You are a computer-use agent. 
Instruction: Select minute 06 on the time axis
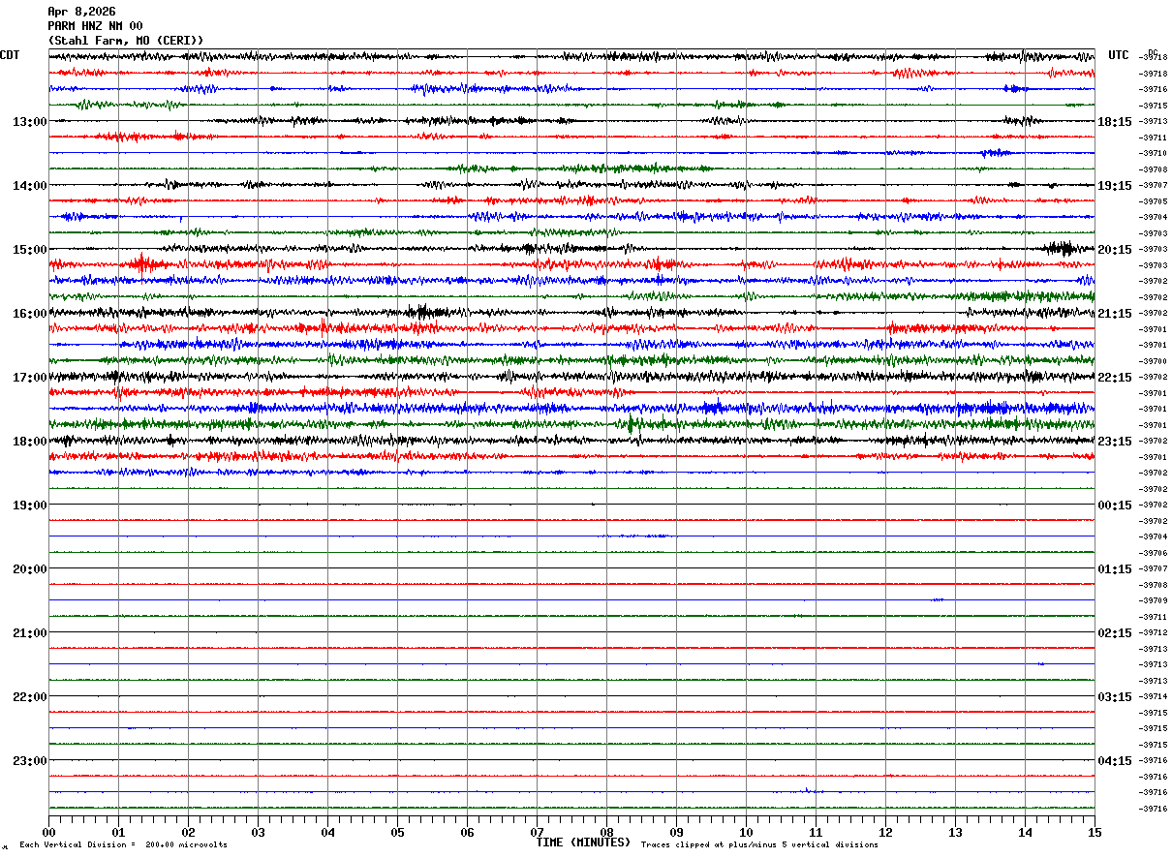pos(467,833)
